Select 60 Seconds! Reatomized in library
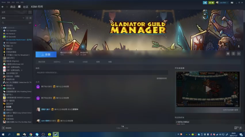The height and width of the screenshot is (137, 245). [x=17, y=40]
